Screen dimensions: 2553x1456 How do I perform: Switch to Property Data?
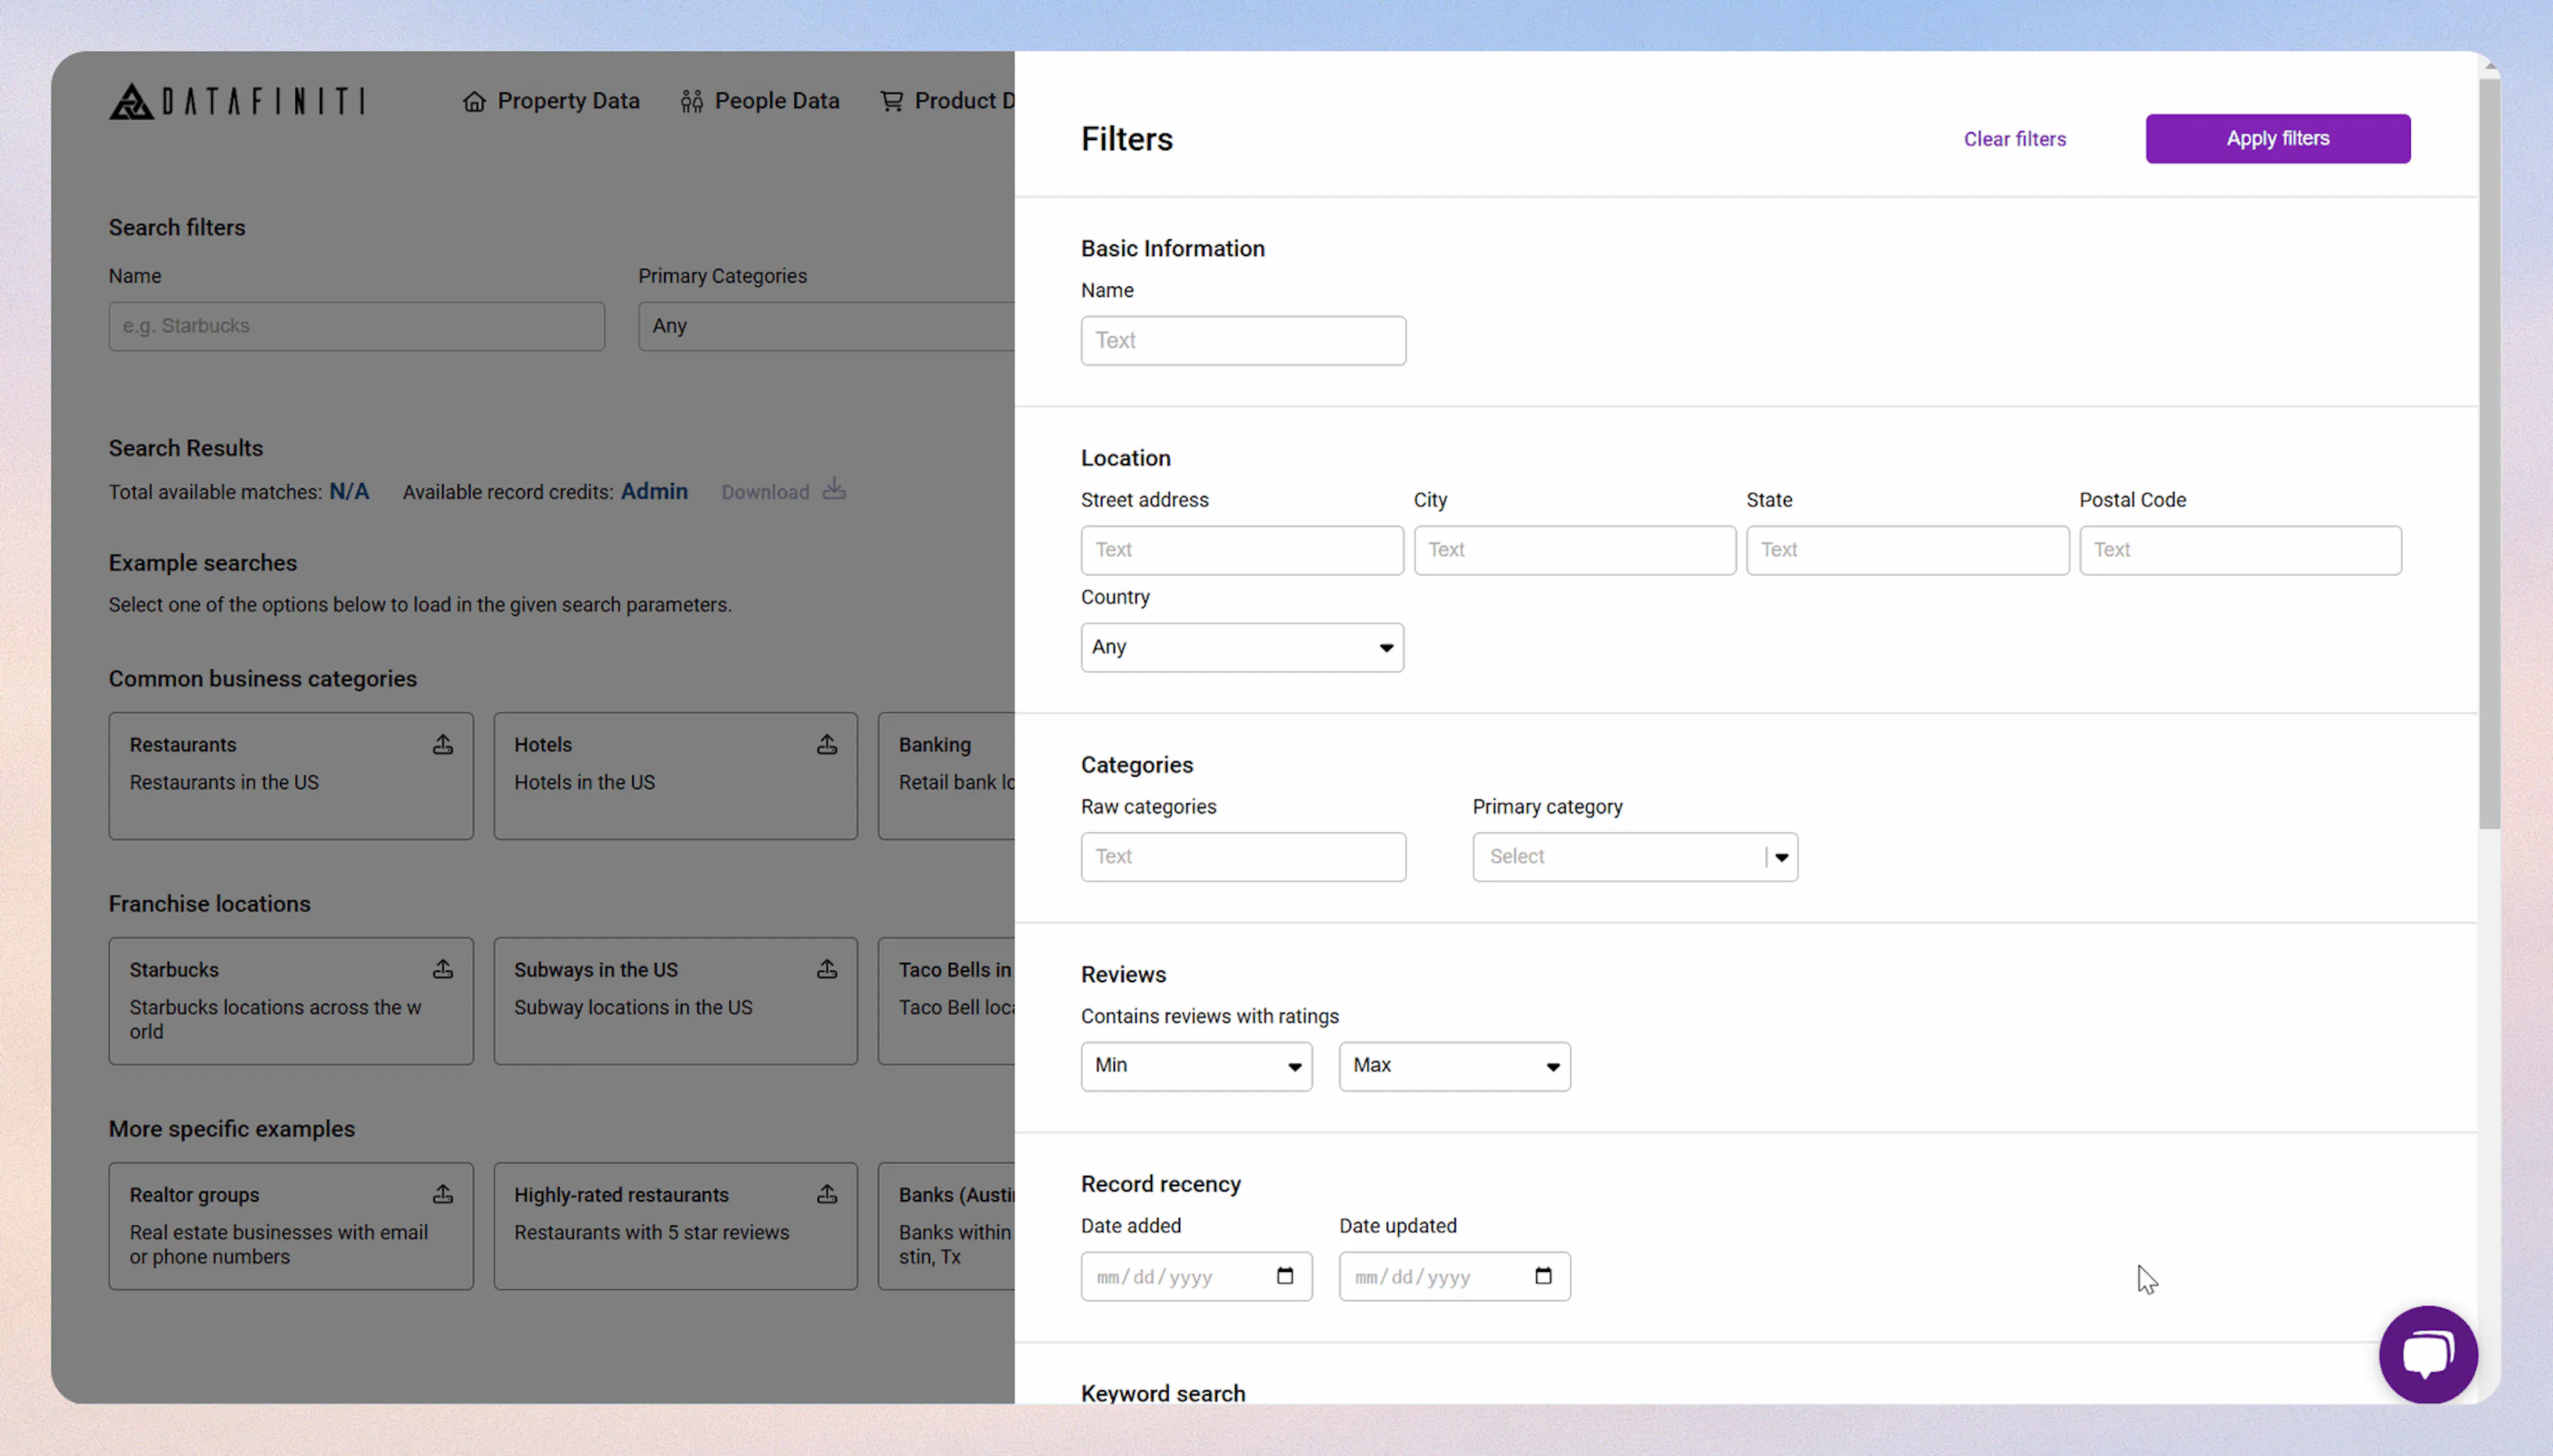point(551,100)
